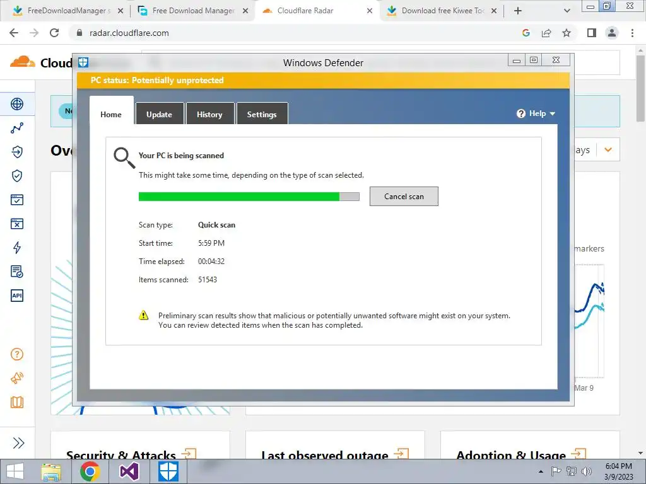Open the orange book glossary sidebar icon

[17, 402]
